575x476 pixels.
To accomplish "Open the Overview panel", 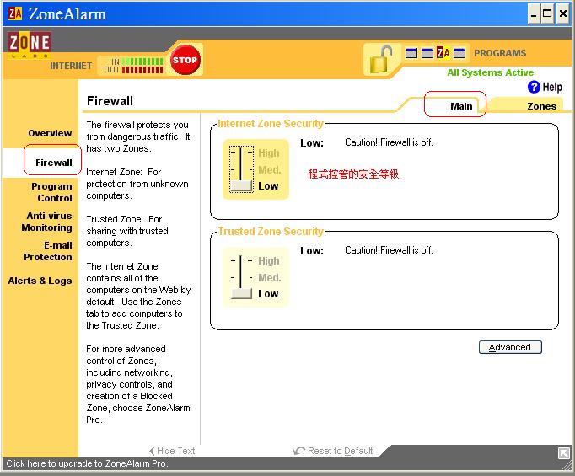I will coord(50,133).
